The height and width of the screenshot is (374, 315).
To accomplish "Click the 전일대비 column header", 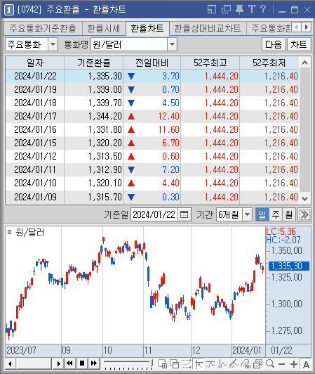I will [x=152, y=63].
